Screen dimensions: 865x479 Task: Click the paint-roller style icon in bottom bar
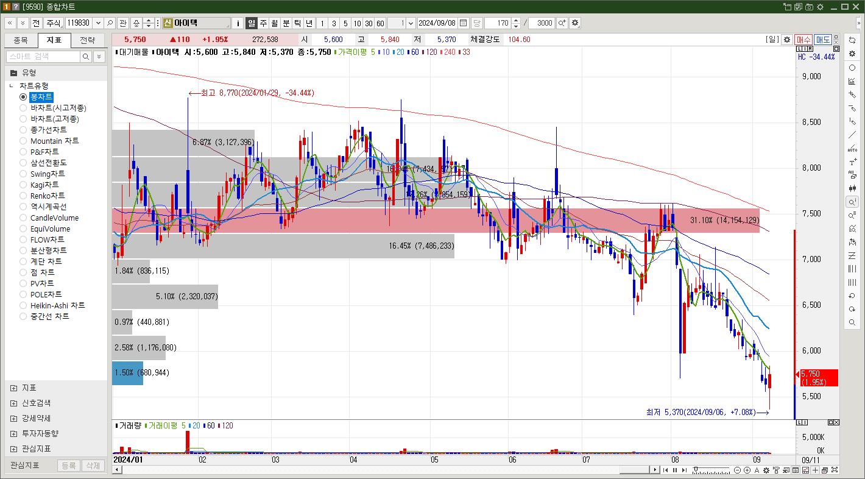(776, 470)
